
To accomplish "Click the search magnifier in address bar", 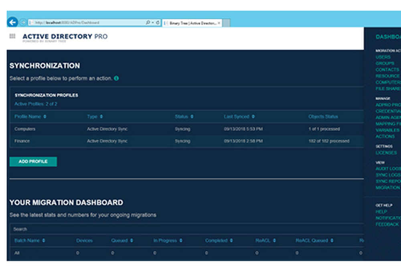I will click(x=148, y=22).
